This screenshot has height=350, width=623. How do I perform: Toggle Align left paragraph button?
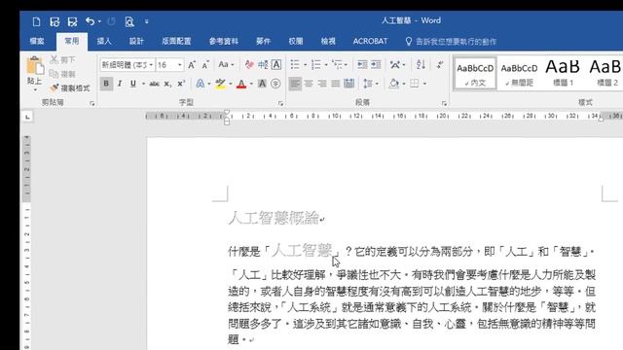295,84
